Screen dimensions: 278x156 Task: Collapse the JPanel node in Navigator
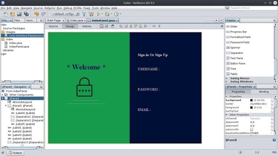(3, 98)
